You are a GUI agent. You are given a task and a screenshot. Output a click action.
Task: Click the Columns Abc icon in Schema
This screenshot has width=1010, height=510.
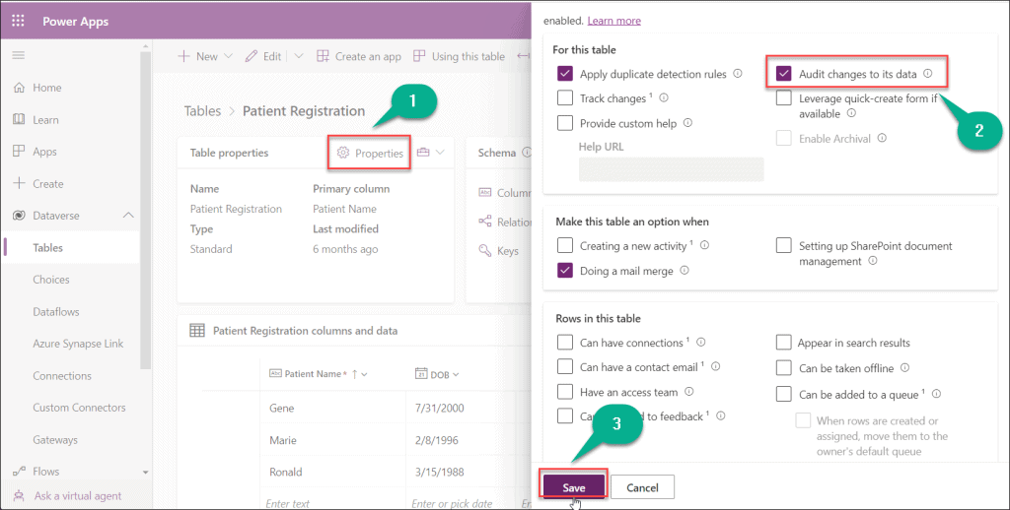pyautogui.click(x=485, y=192)
